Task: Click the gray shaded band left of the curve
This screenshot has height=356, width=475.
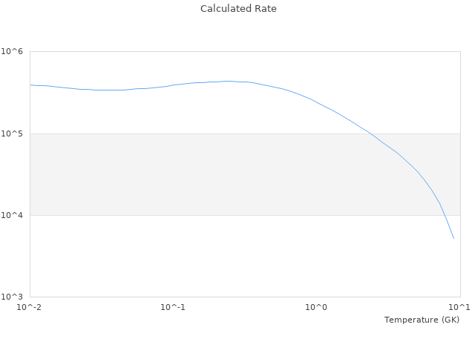Action: click(x=148, y=174)
